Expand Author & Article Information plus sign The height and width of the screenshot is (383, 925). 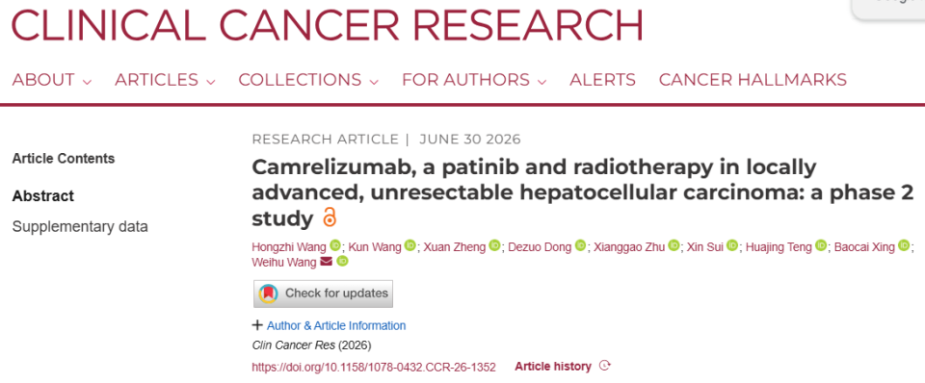coord(257,324)
